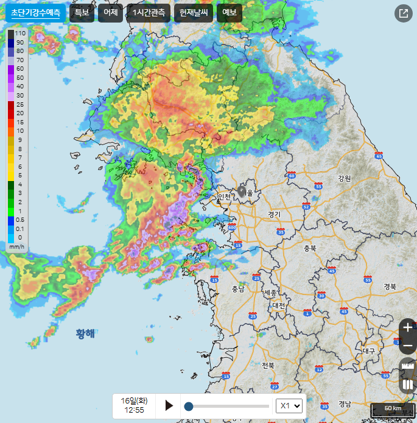Click the 황해 sea label

[85, 333]
